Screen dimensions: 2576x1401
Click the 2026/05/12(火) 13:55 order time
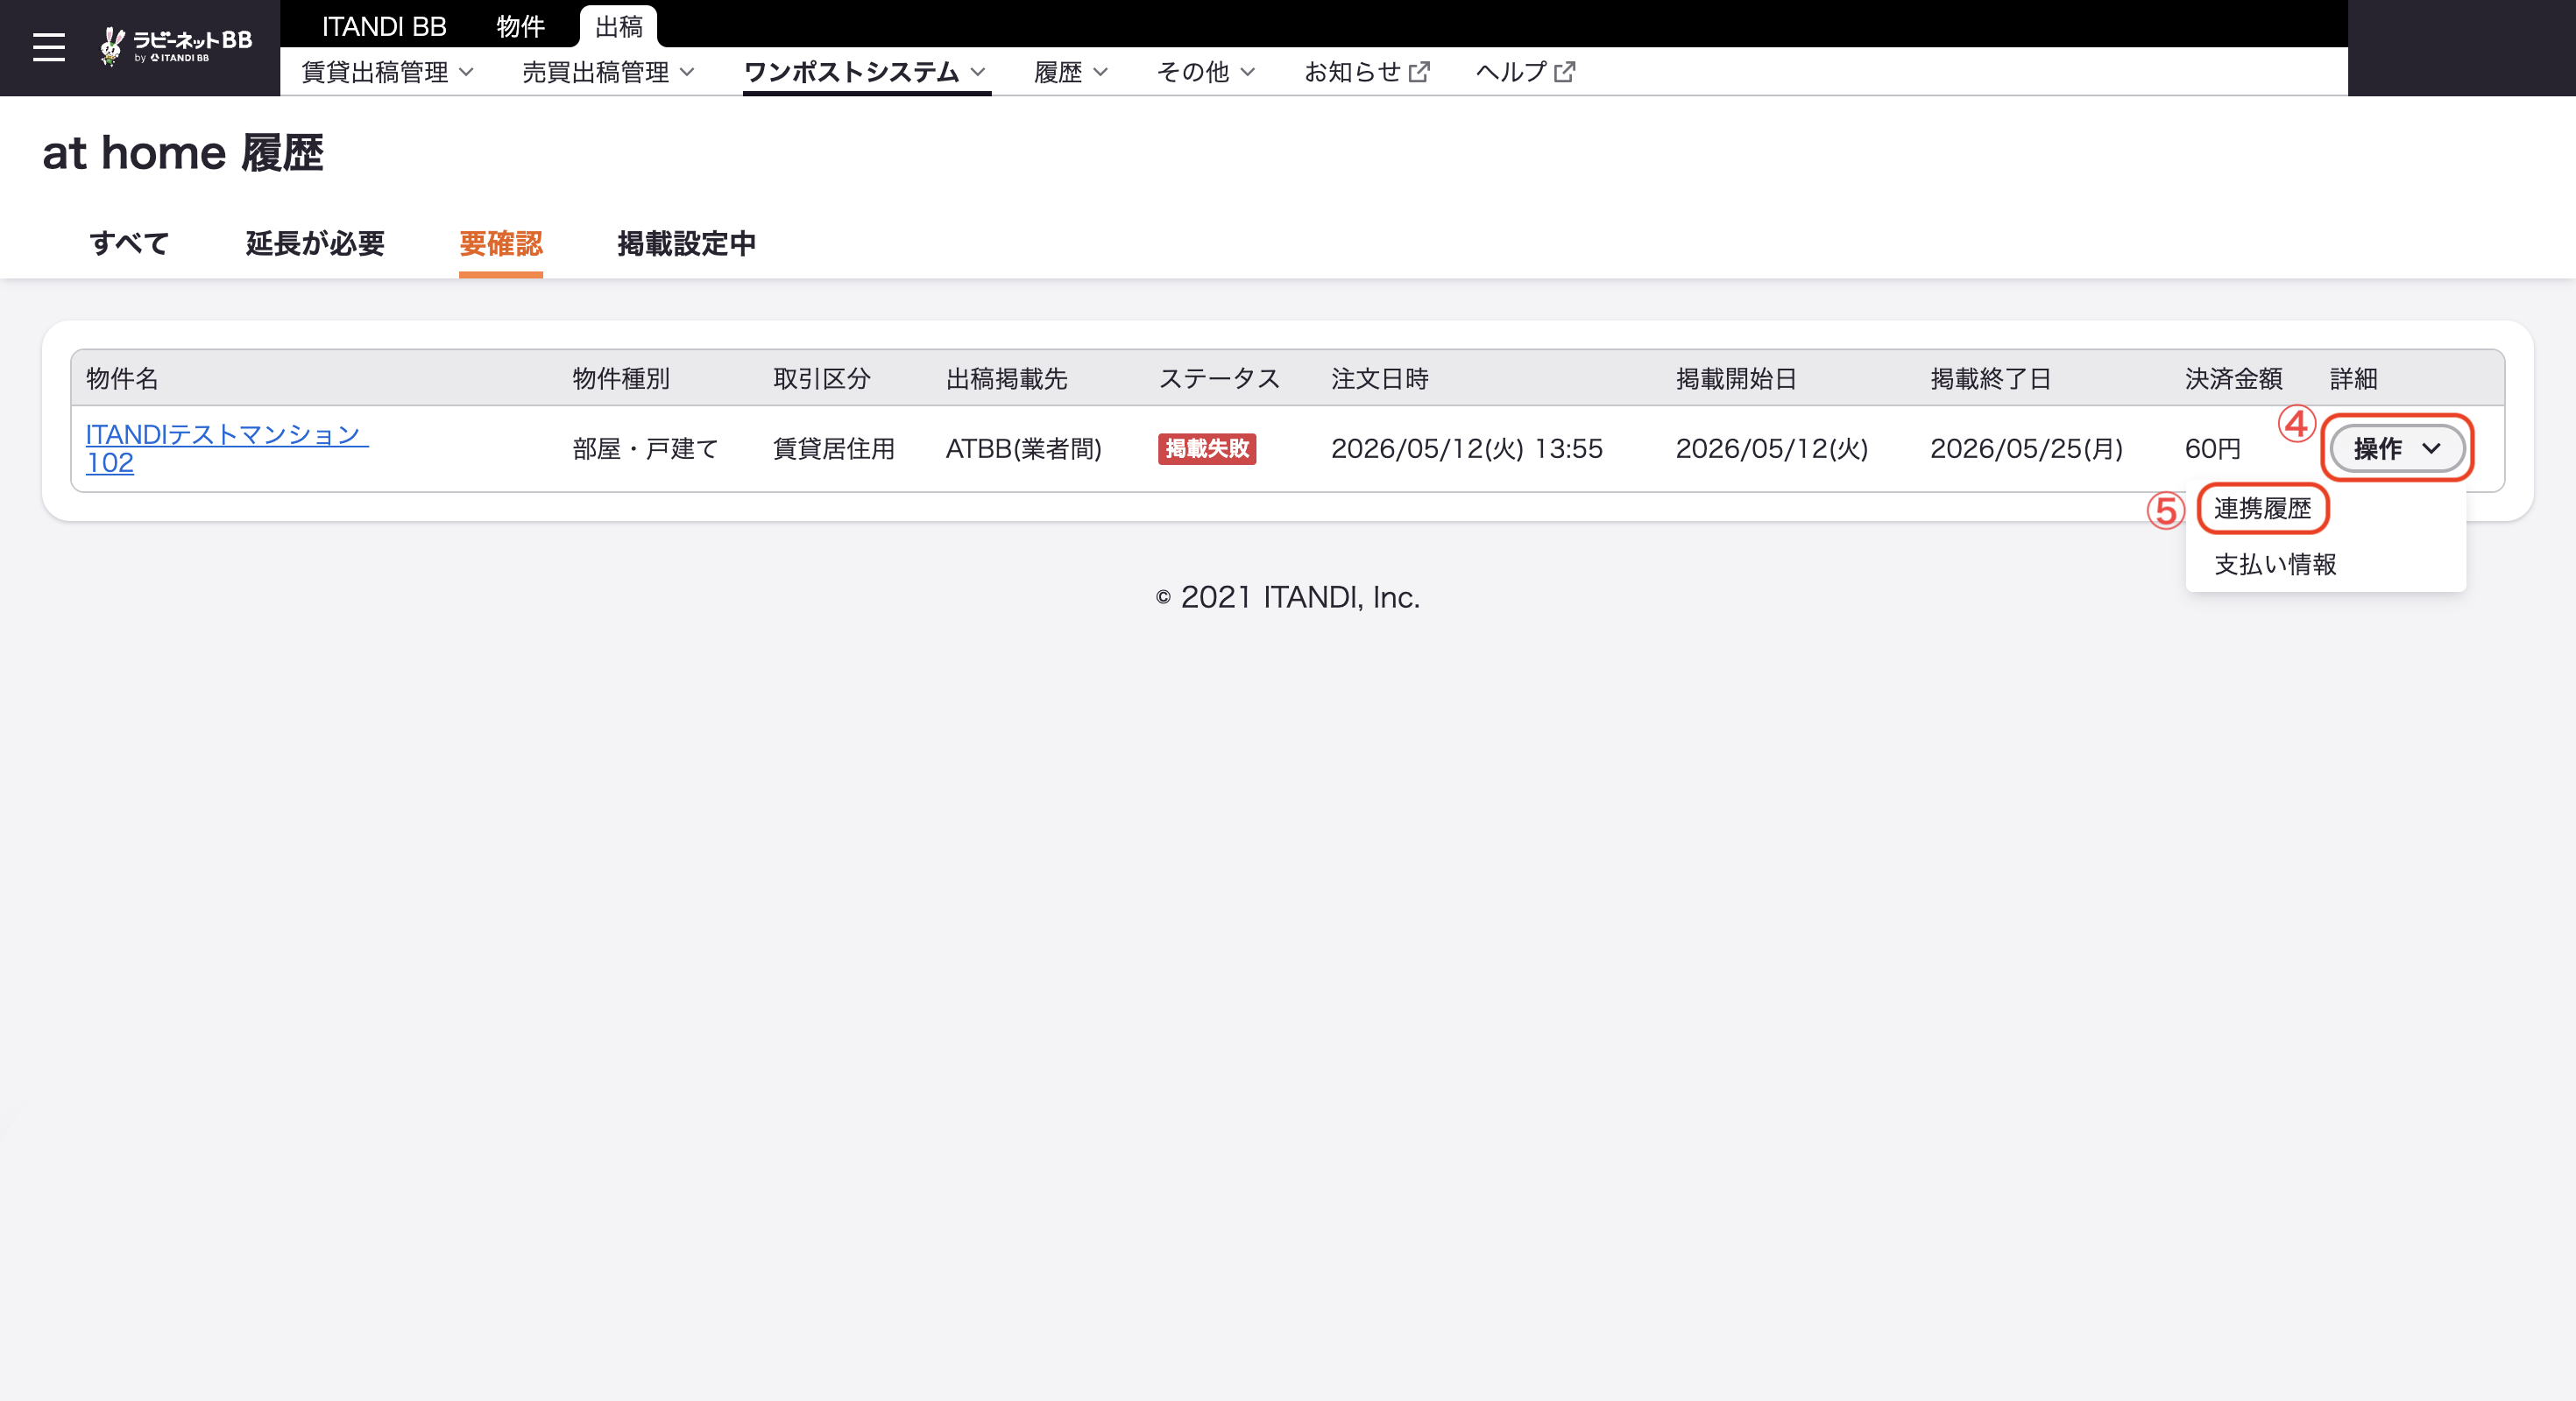click(x=1467, y=448)
